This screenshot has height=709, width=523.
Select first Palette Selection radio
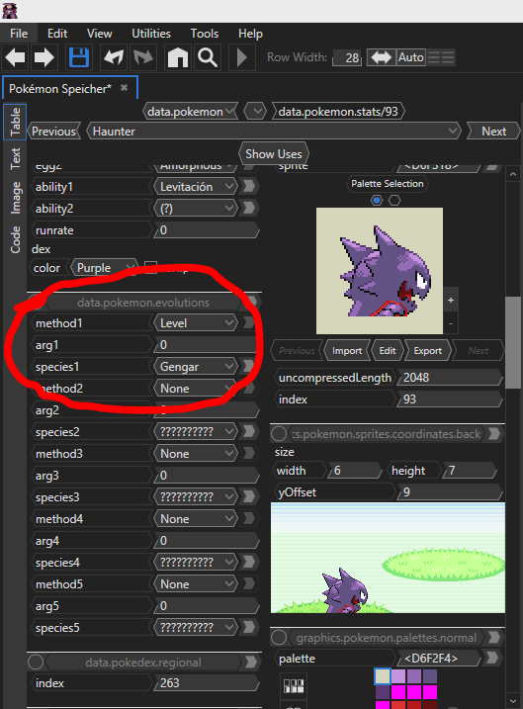(x=377, y=200)
